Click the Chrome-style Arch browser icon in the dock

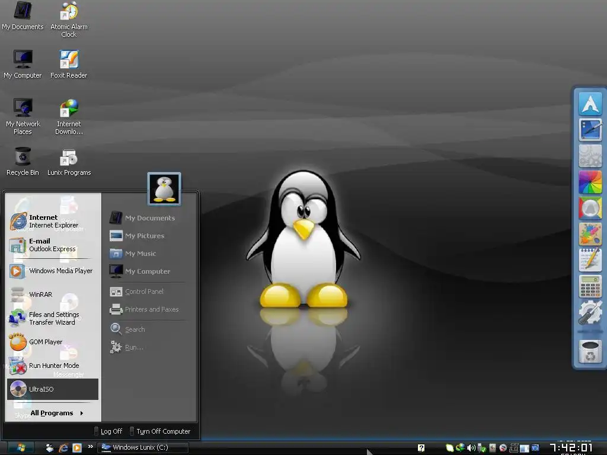pyautogui.click(x=590, y=208)
